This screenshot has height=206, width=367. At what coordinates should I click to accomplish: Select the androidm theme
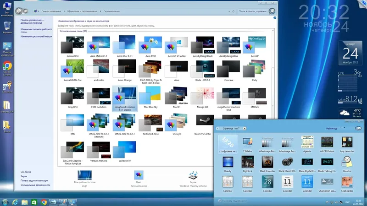point(98,70)
